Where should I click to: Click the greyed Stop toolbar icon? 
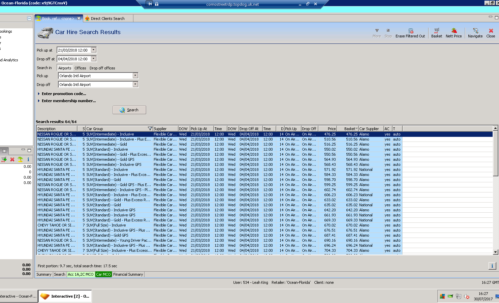pyautogui.click(x=388, y=30)
